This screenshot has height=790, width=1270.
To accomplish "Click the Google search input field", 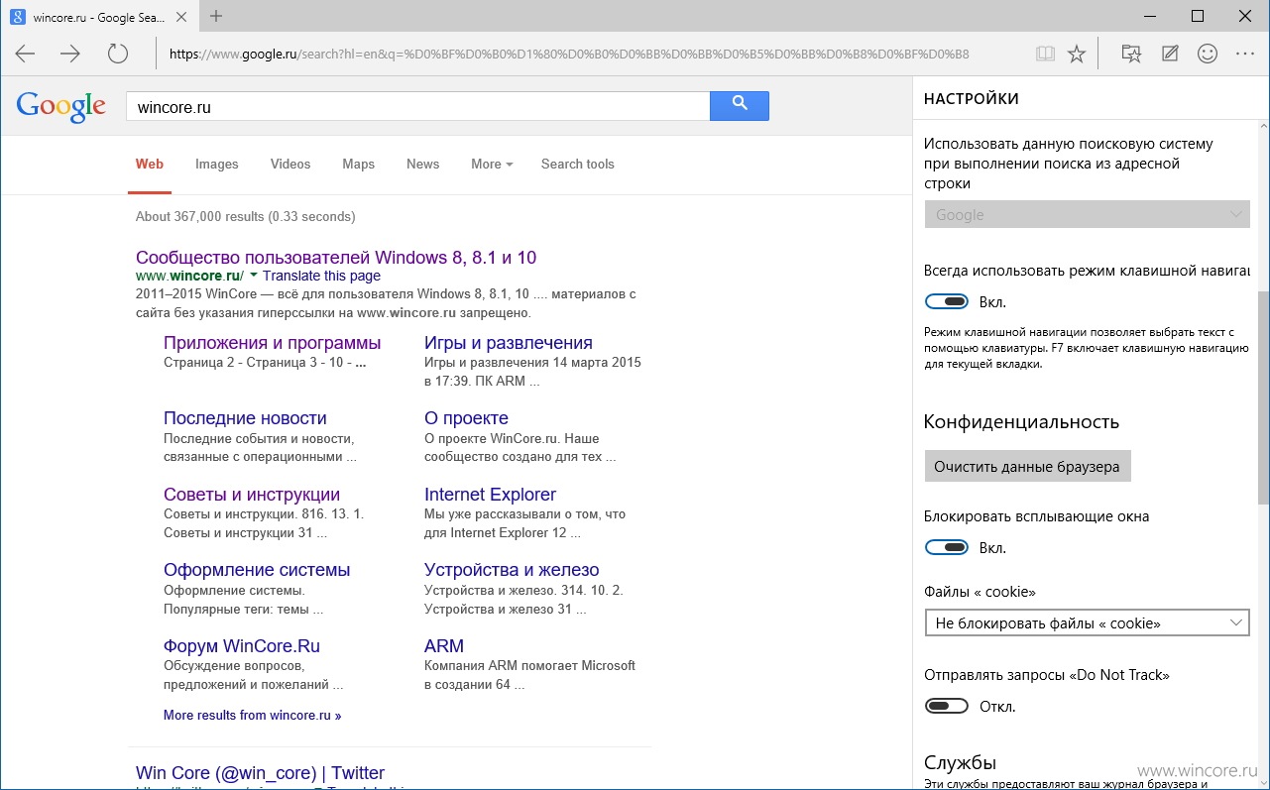I will tap(417, 106).
